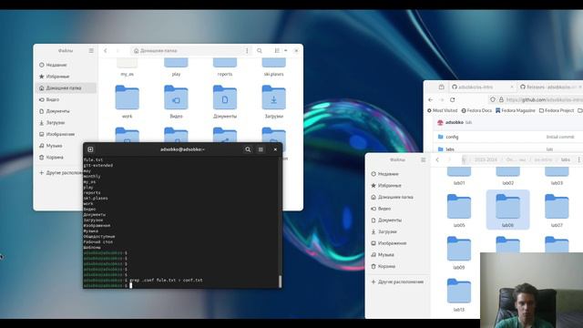Switch to list view in home Files window
Screen dimensions: 583x328
click(x=277, y=51)
